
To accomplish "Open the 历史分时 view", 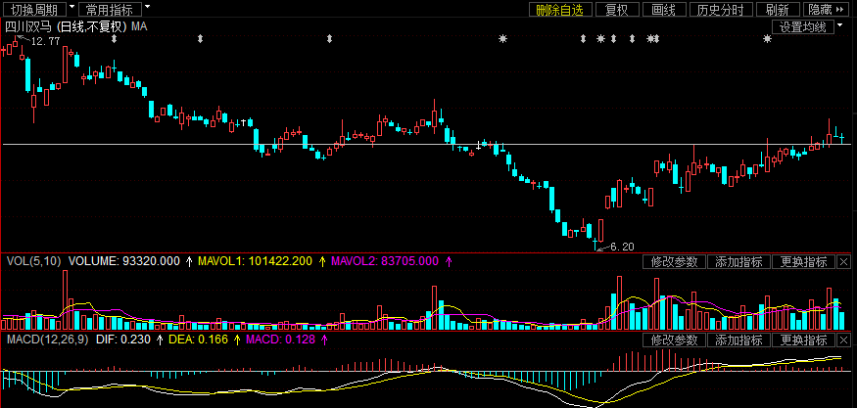I will pyautogui.click(x=721, y=10).
